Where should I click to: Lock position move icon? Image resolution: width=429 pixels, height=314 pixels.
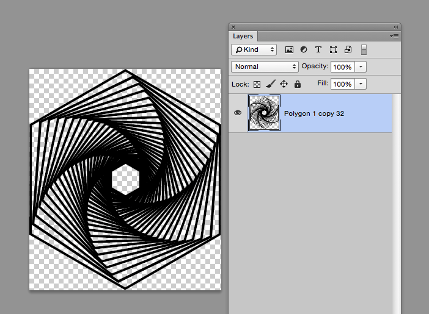click(284, 84)
